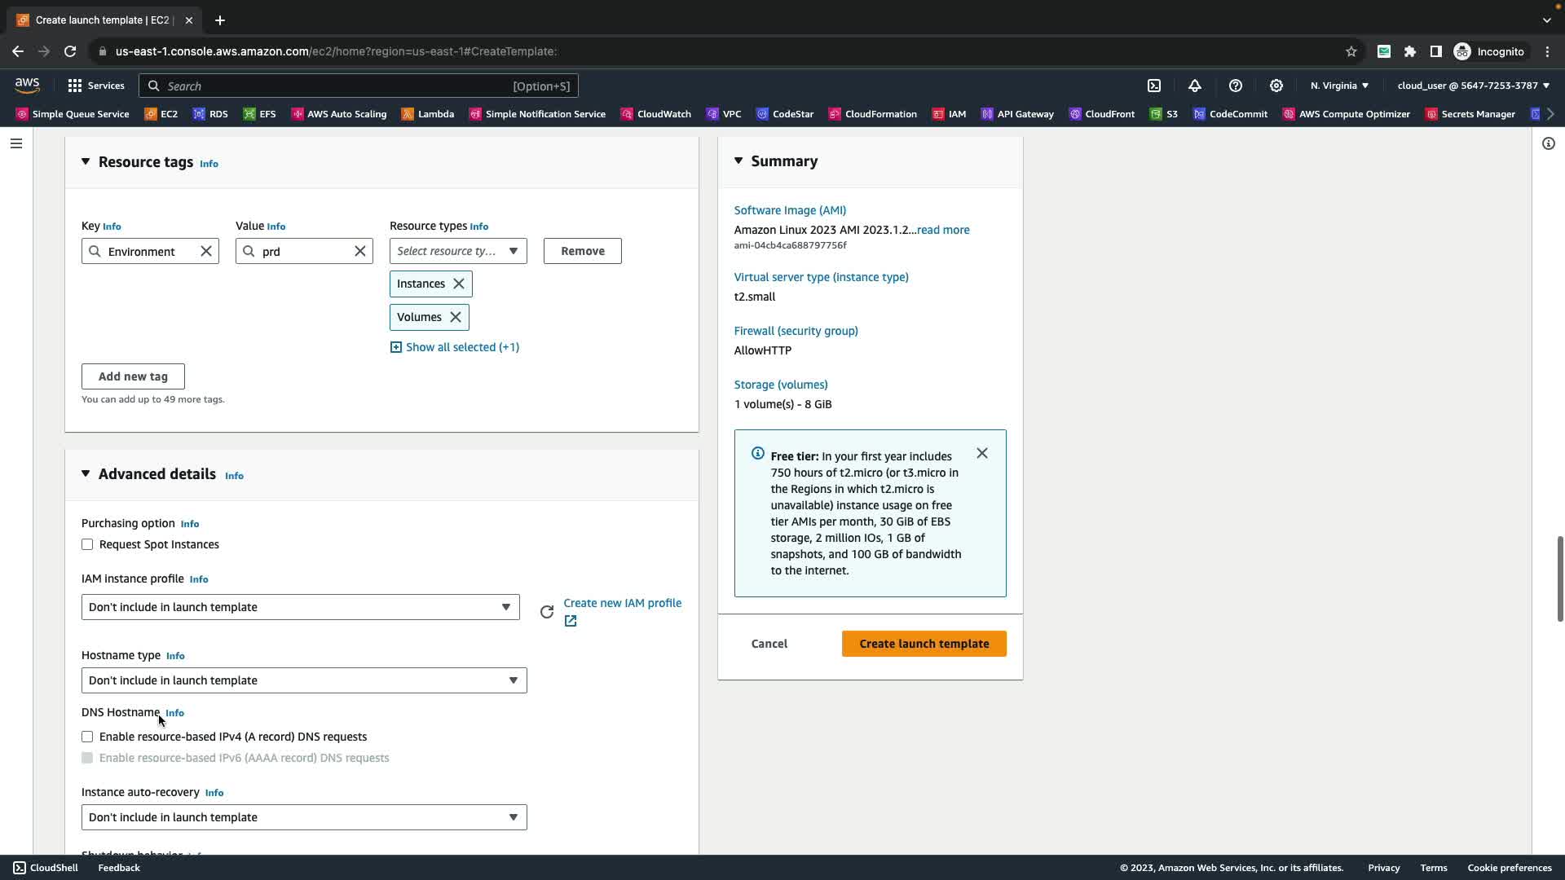Enable Request Spot Instances checkbox
This screenshot has width=1565, height=880.
click(x=87, y=544)
